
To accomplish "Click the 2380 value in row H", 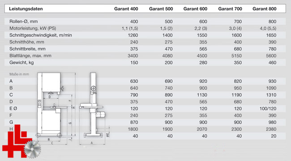I will pos(271,129).
